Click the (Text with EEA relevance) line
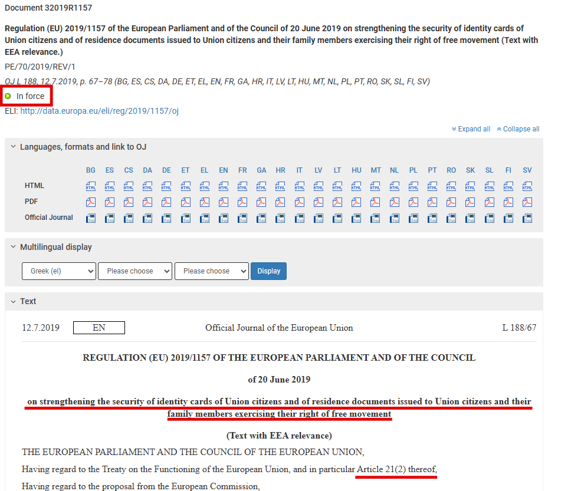 click(279, 436)
